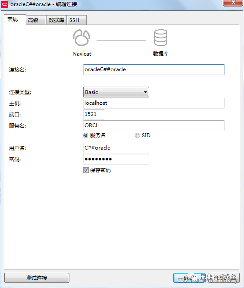Switch to the 高级 tab
The image size is (244, 288).
[36, 20]
